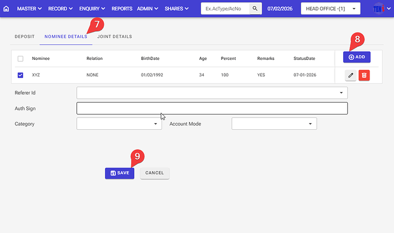394x233 pixels.
Task: Expand the Category dropdown
Action: pos(119,124)
